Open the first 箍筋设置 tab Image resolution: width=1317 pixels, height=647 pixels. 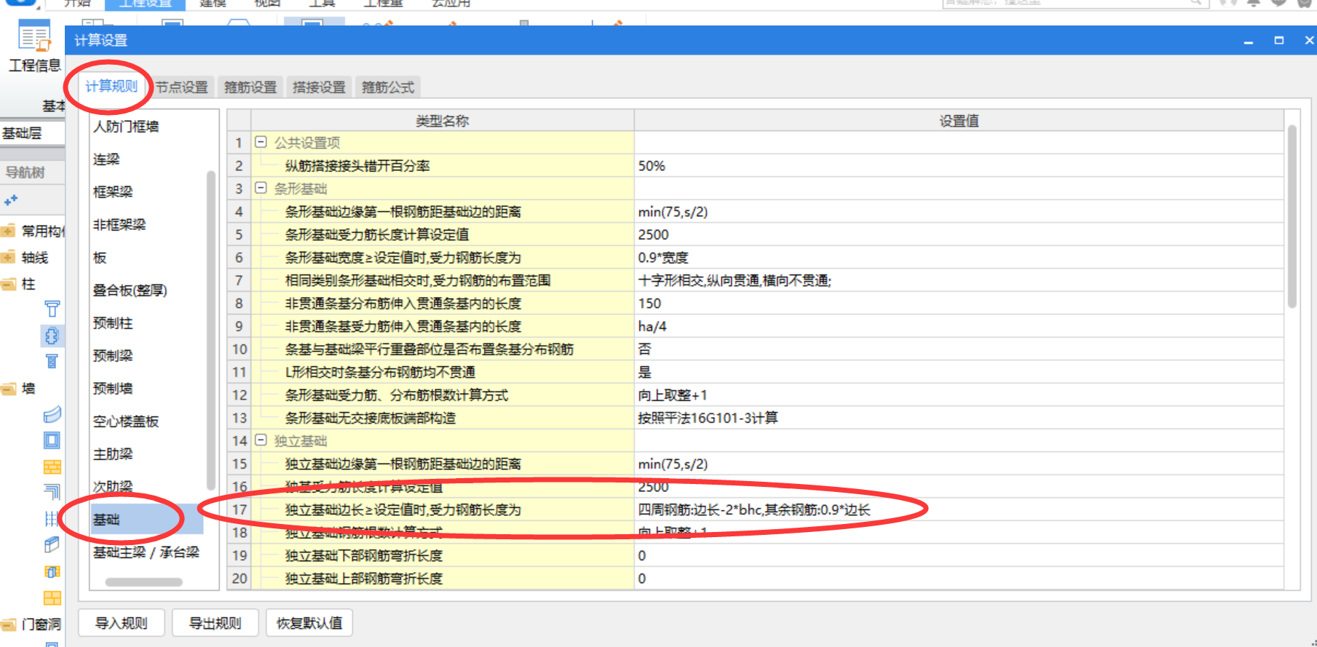click(250, 87)
